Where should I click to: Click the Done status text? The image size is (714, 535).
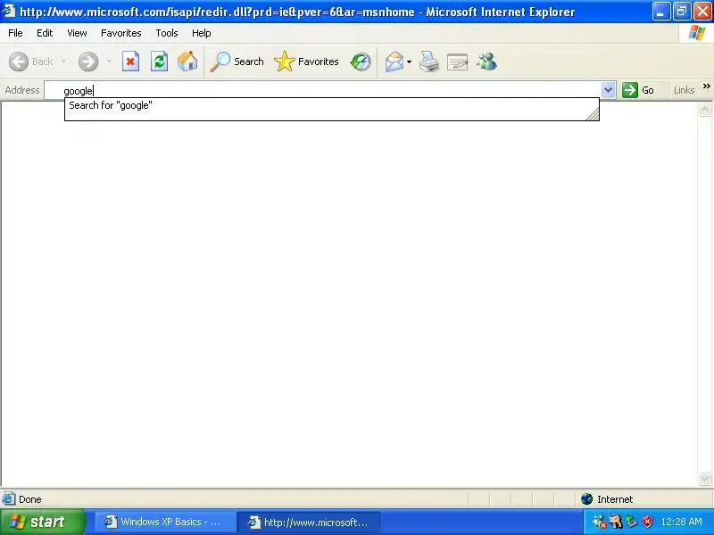point(30,499)
